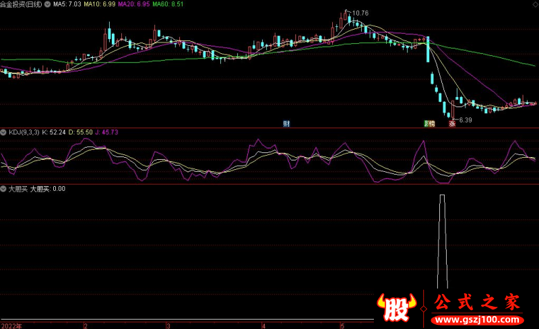Click the blue 财 financial marker icon
Image resolution: width=539 pixels, height=329 pixels.
[x=286, y=123]
